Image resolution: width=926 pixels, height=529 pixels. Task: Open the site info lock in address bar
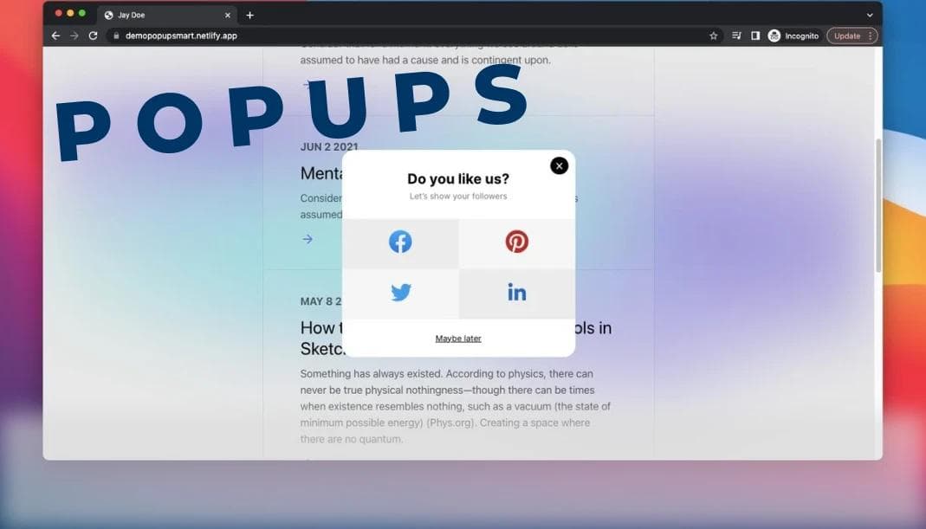(x=115, y=35)
